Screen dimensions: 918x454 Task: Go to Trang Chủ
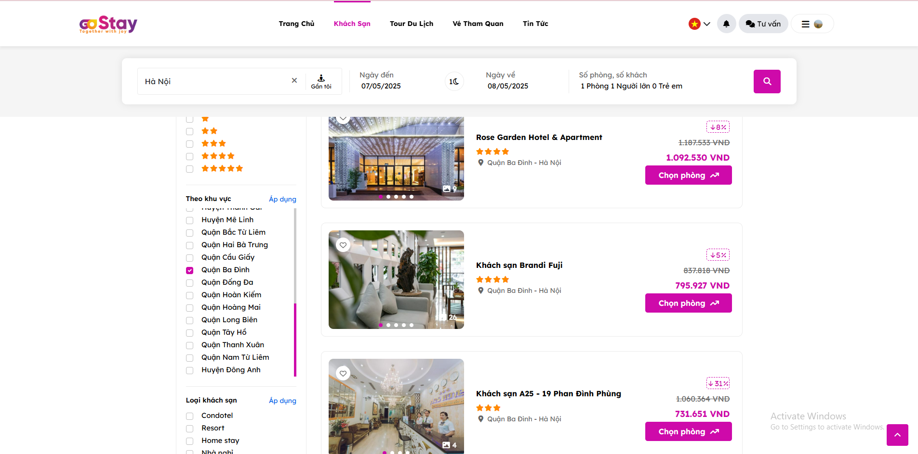pos(296,24)
